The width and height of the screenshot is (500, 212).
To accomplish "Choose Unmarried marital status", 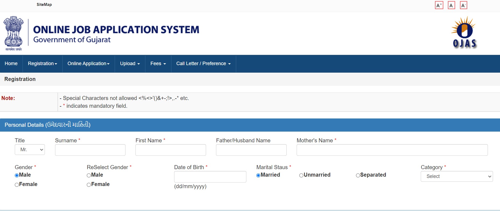I will click(x=301, y=175).
